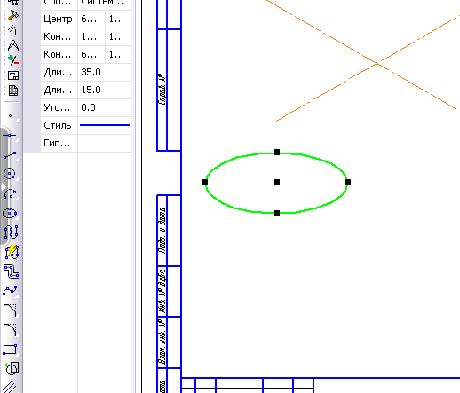Open the Measurements toolbar with the compass icon
This screenshot has height=393, width=460.
tap(13, 45)
